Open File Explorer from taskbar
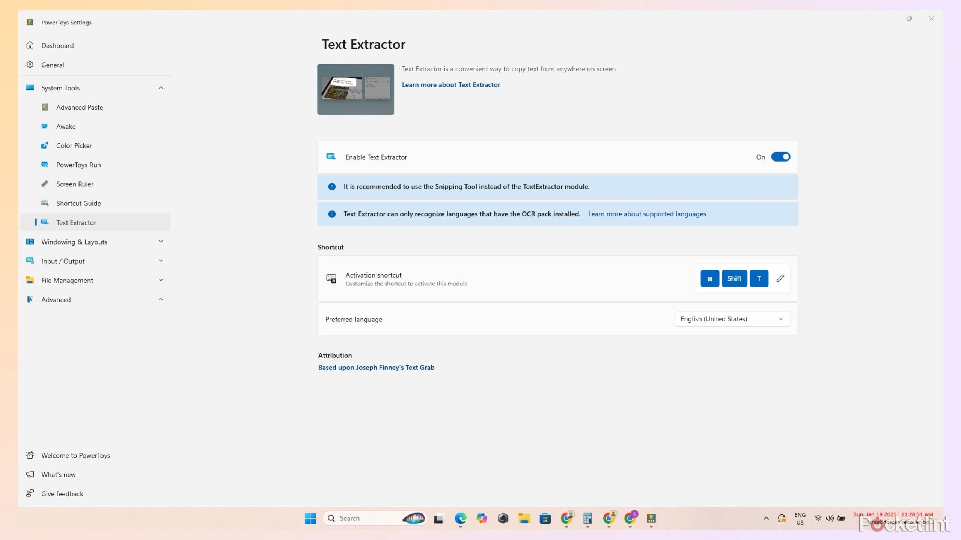Image resolution: width=961 pixels, height=540 pixels. coord(524,519)
